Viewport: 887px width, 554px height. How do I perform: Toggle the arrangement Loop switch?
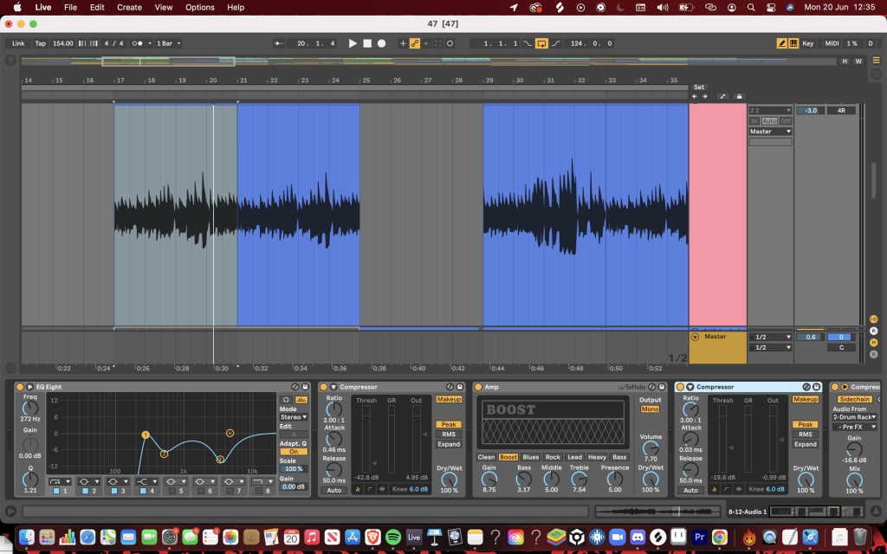coord(541,43)
